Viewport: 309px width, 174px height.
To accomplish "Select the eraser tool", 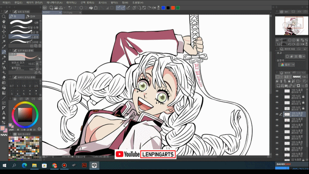I will tap(4, 78).
